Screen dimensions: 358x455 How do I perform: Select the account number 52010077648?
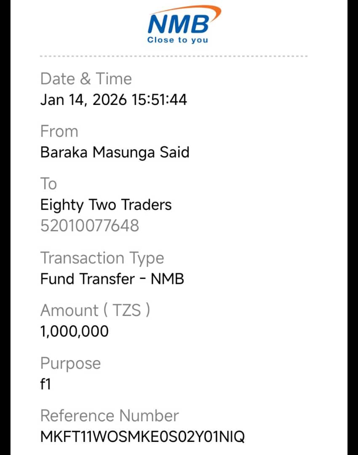tap(89, 226)
